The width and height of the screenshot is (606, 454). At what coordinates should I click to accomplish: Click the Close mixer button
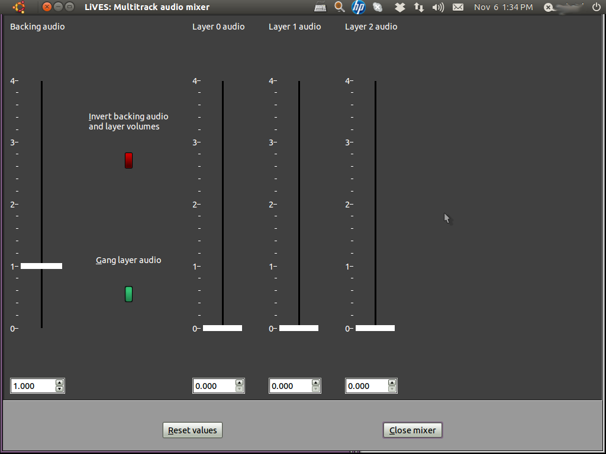(412, 430)
